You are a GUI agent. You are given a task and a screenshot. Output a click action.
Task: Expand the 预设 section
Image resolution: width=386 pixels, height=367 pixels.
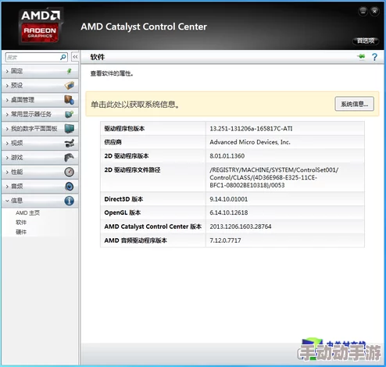(40, 85)
